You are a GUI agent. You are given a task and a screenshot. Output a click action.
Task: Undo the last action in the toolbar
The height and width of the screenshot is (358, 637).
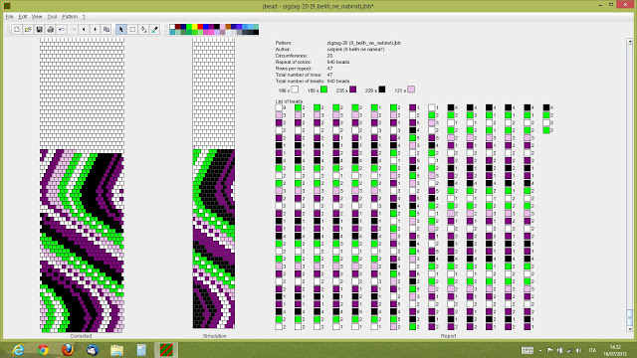coord(62,29)
